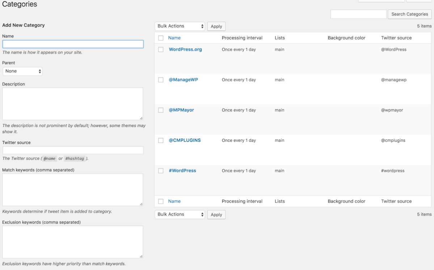Click the search categories text box
The height and width of the screenshot is (270, 434).
(x=358, y=14)
